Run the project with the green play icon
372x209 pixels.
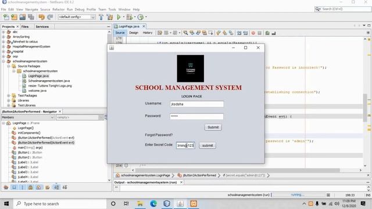click(x=119, y=17)
